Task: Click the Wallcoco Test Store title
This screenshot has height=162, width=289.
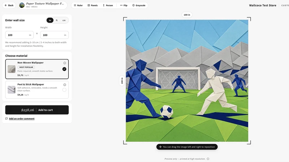Action: [x=263, y=5]
